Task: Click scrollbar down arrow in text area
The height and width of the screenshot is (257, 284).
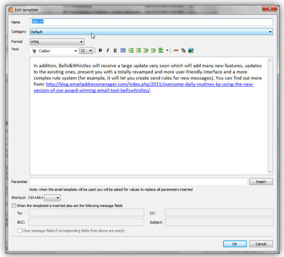Action: 270,172
